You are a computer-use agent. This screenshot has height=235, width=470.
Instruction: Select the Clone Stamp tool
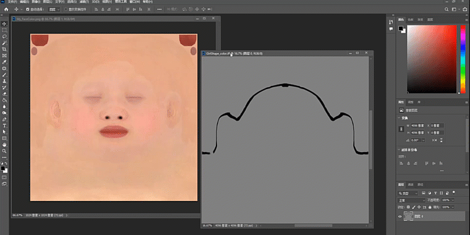coord(4,81)
